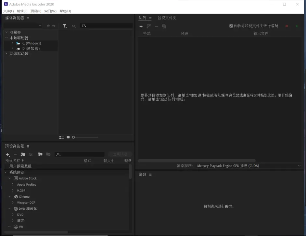Open the 预设(P) menu
Screen dimensions: 306x236
coord(36,11)
